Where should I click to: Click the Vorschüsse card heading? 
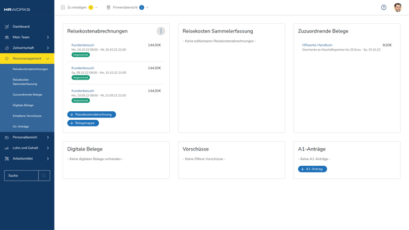pos(195,149)
